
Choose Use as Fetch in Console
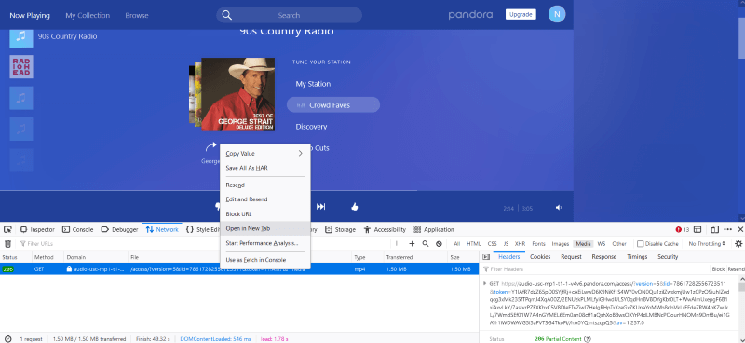pyautogui.click(x=264, y=260)
